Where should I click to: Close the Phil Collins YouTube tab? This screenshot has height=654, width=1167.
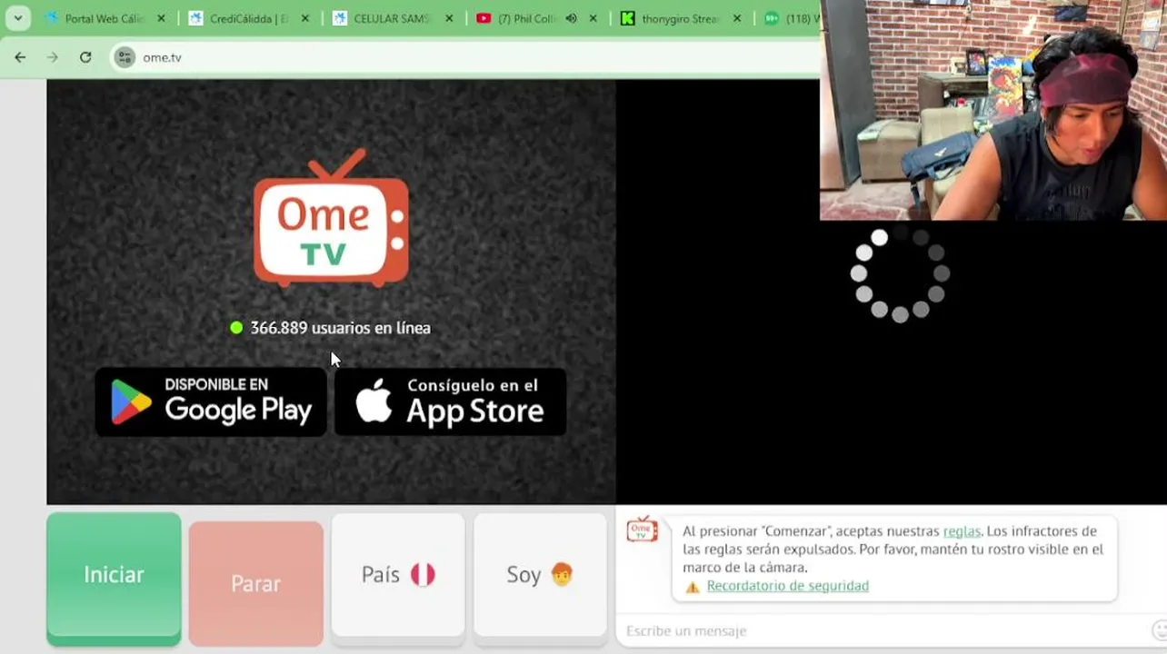(593, 18)
